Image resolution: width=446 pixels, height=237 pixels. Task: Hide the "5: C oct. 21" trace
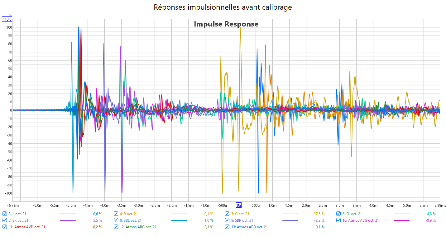click(x=228, y=214)
